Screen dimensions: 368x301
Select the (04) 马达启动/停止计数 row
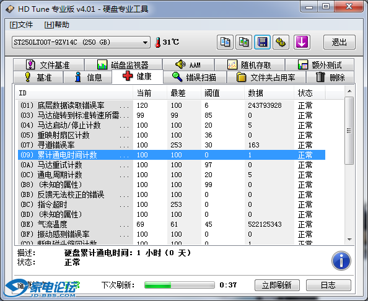click(x=172, y=125)
